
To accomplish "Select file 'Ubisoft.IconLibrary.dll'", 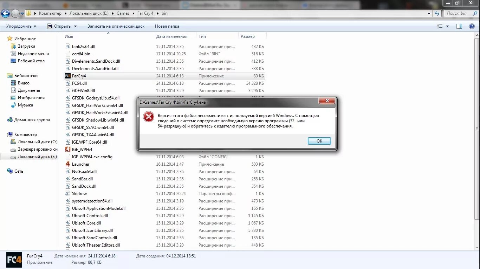I will [92, 230].
